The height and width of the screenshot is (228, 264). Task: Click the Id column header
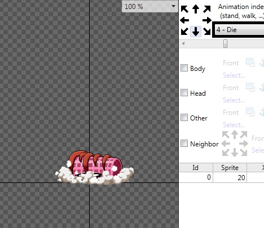[196, 167]
